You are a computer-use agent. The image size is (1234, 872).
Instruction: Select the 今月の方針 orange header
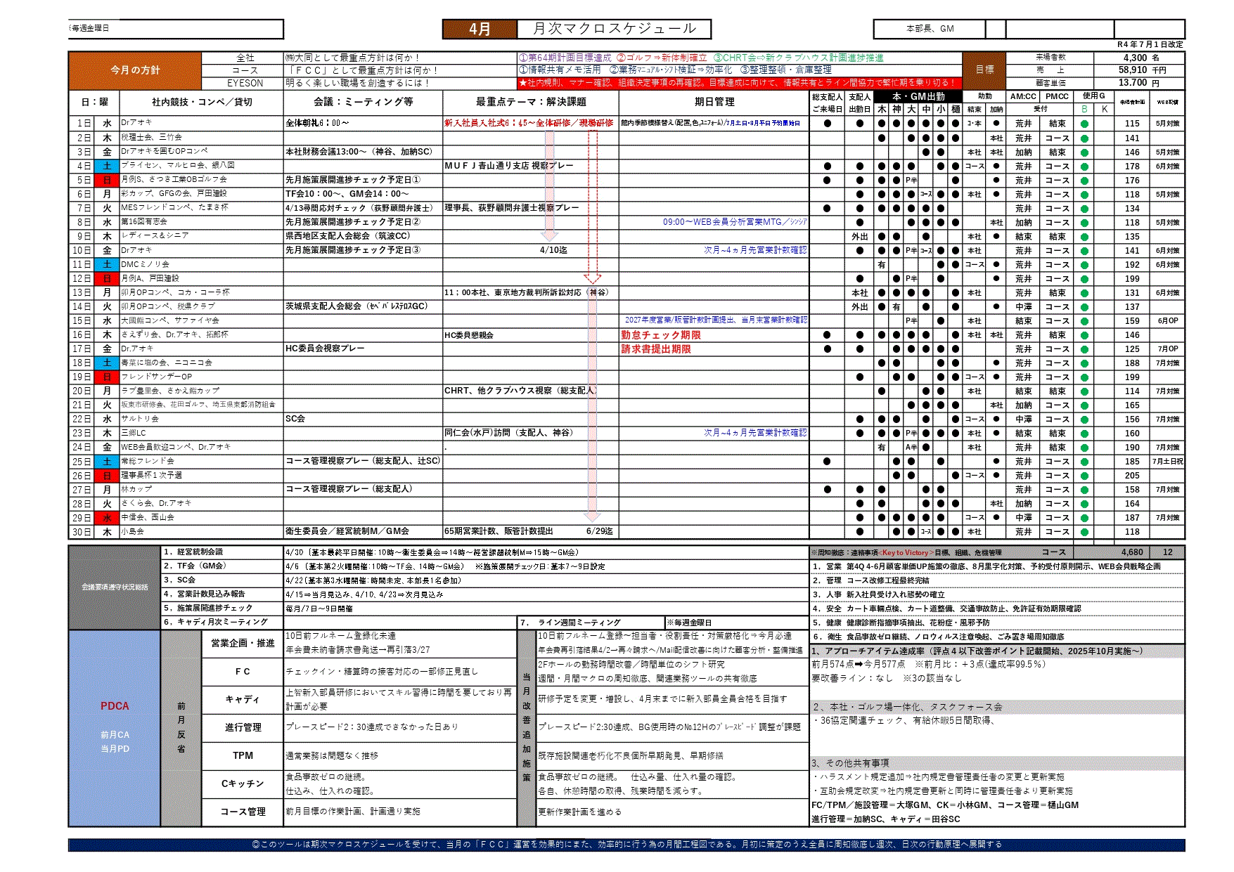[135, 70]
